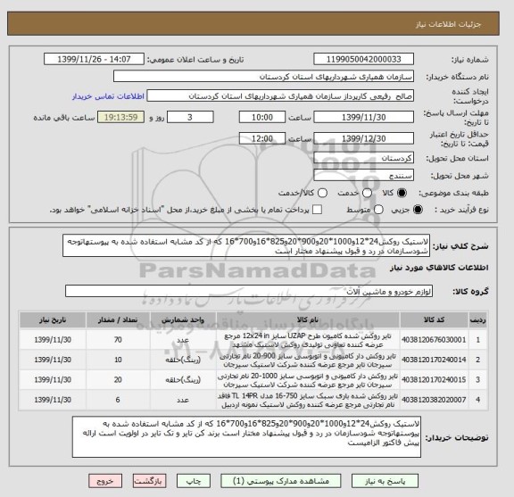Click the پاسخ به نیاز button
514x497 pixels.
click(385, 481)
